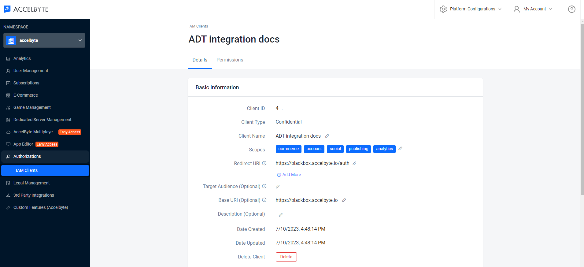Open My Account dropdown menu

pos(535,9)
